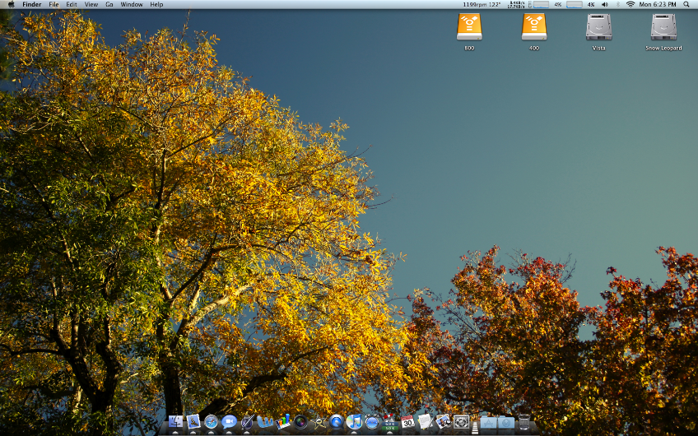Open Spotlight search magnifier

[x=686, y=4]
